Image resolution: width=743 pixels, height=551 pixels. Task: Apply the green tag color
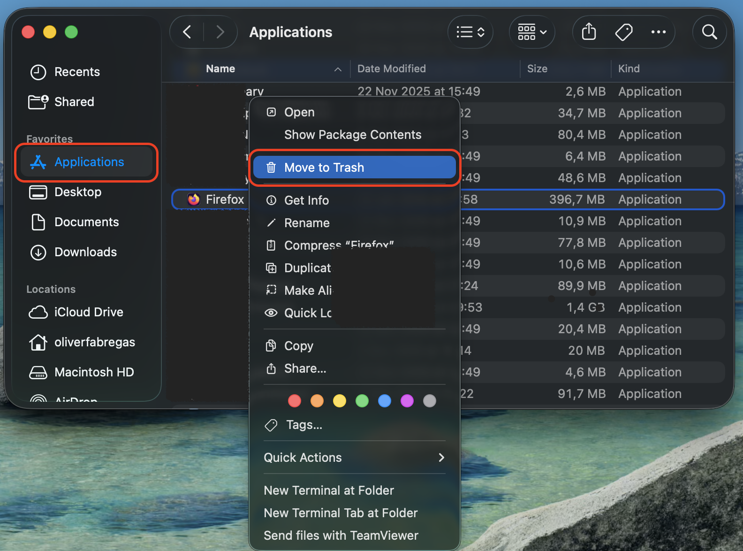pyautogui.click(x=362, y=401)
